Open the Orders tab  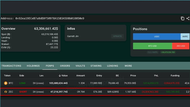click(65, 66)
